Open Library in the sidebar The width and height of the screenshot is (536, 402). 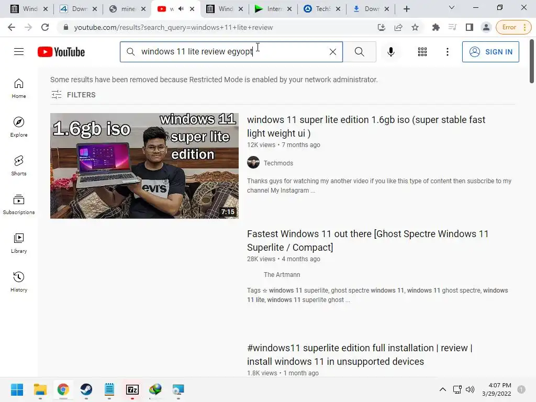point(19,243)
